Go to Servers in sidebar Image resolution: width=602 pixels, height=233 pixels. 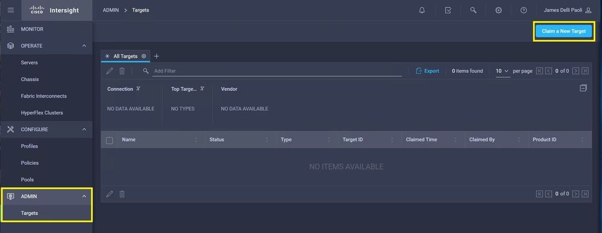pyautogui.click(x=29, y=63)
